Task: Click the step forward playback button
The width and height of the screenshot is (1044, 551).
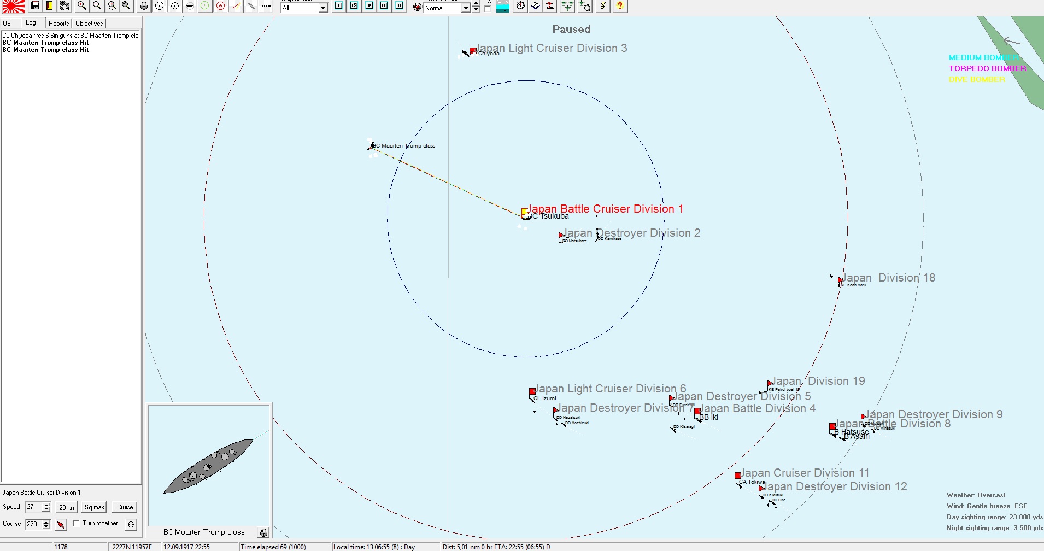Action: point(369,5)
